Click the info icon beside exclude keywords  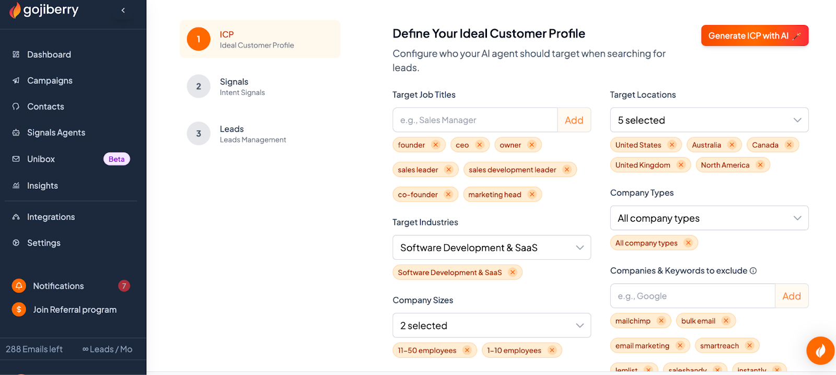[753, 271]
